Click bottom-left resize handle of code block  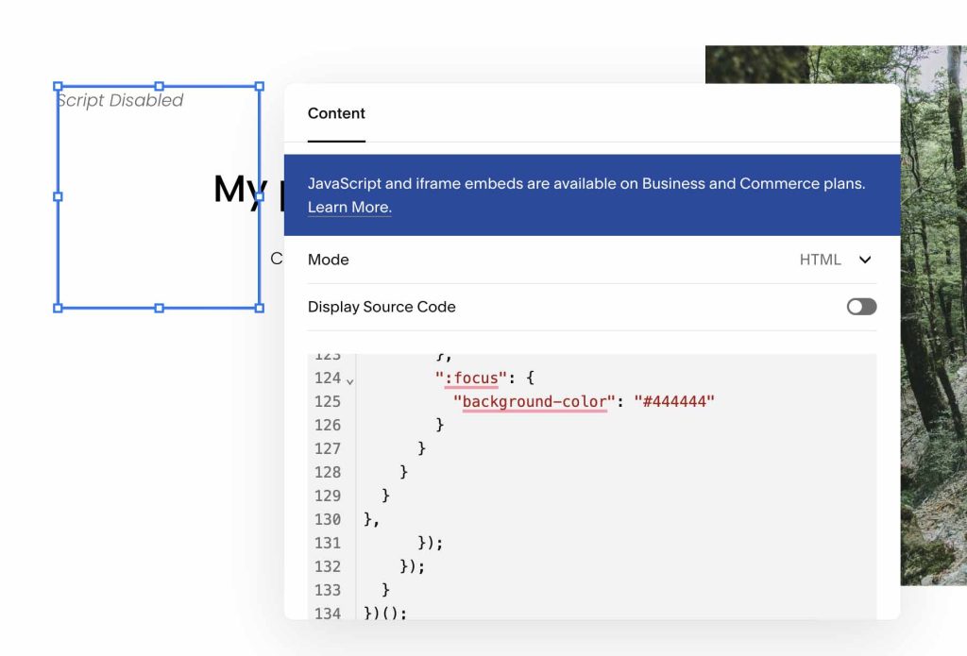coord(58,308)
